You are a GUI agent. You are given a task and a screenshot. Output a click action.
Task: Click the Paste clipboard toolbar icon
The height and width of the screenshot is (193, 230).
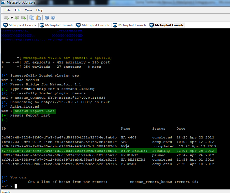coord(38,18)
